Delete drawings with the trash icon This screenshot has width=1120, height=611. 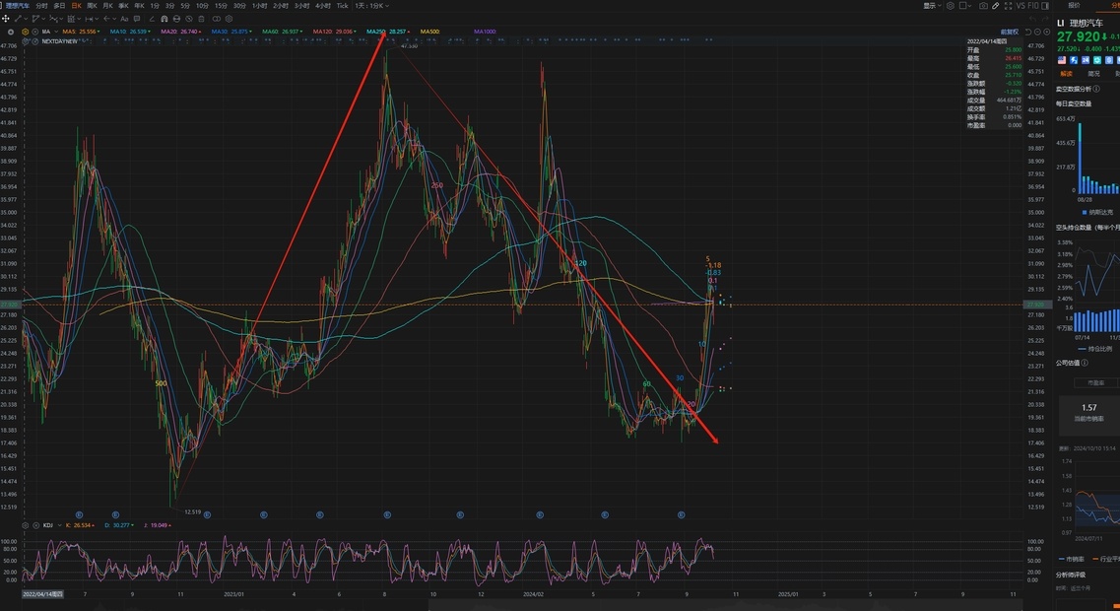(x=201, y=19)
